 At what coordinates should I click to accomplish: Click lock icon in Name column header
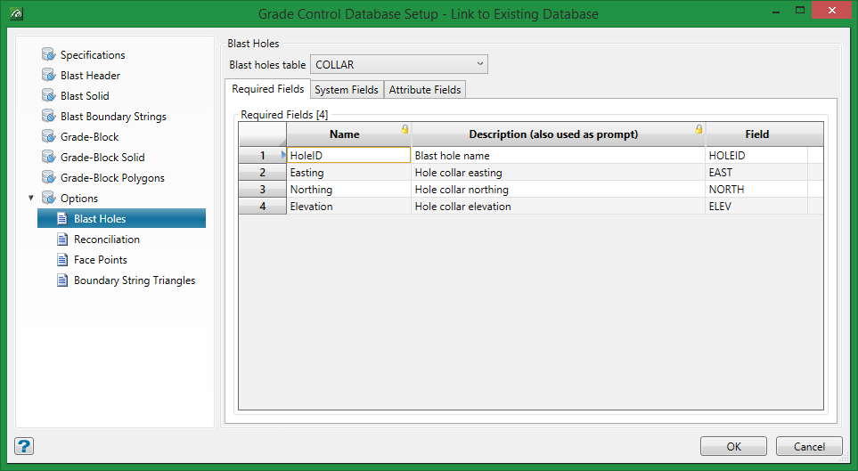tap(404, 130)
